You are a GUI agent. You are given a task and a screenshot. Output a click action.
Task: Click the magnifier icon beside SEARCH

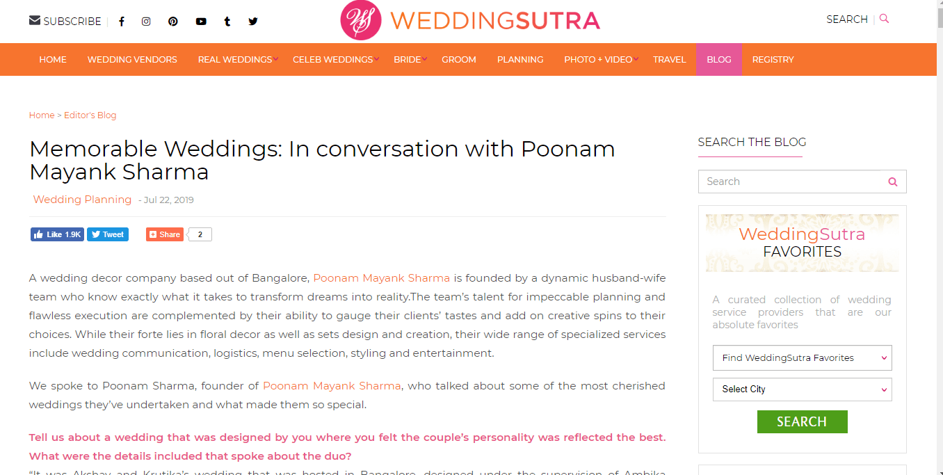[x=884, y=19]
